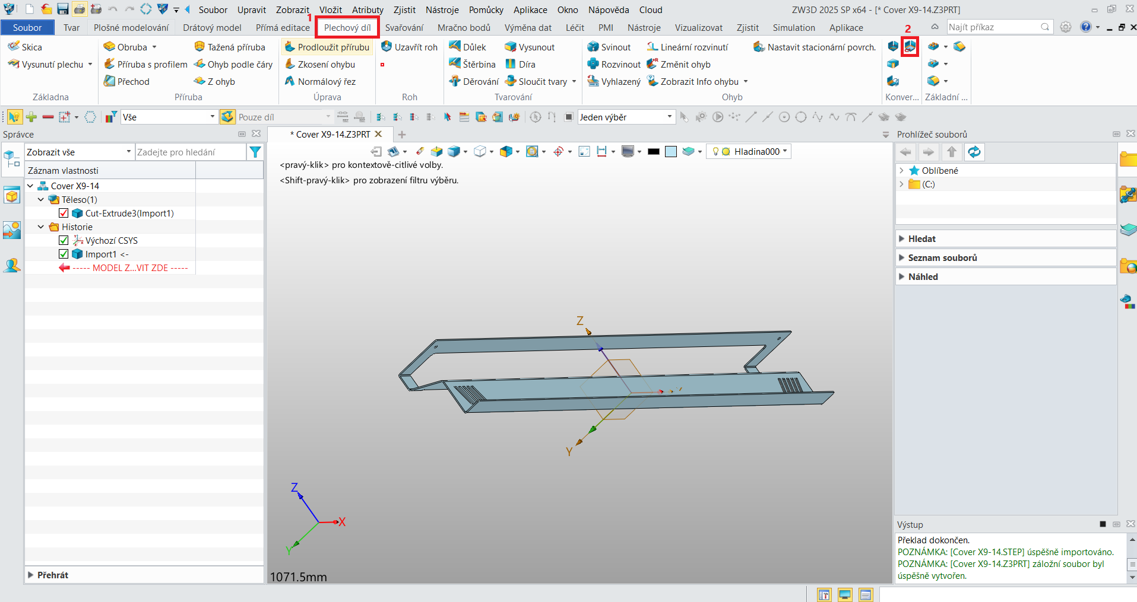
Task: Expand the Náhled section
Action: (x=1005, y=277)
